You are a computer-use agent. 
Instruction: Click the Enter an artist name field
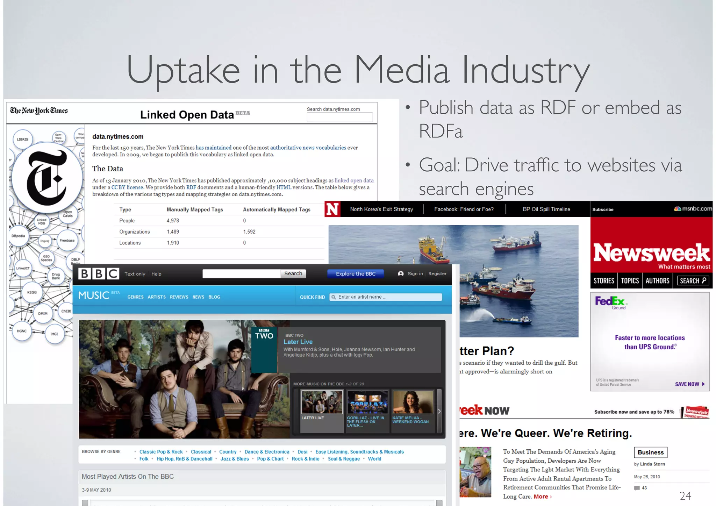(386, 297)
